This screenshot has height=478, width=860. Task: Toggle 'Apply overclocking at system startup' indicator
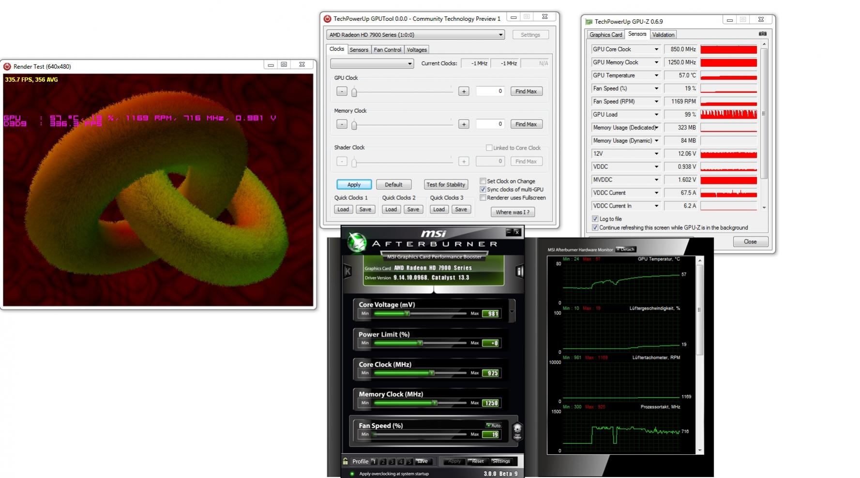click(352, 474)
